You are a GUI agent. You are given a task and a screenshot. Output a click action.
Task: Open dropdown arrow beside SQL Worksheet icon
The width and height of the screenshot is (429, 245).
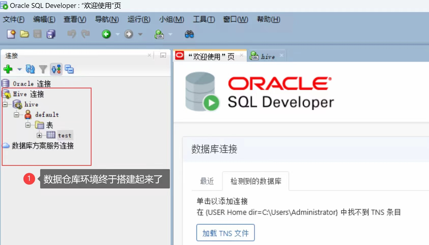click(x=170, y=34)
